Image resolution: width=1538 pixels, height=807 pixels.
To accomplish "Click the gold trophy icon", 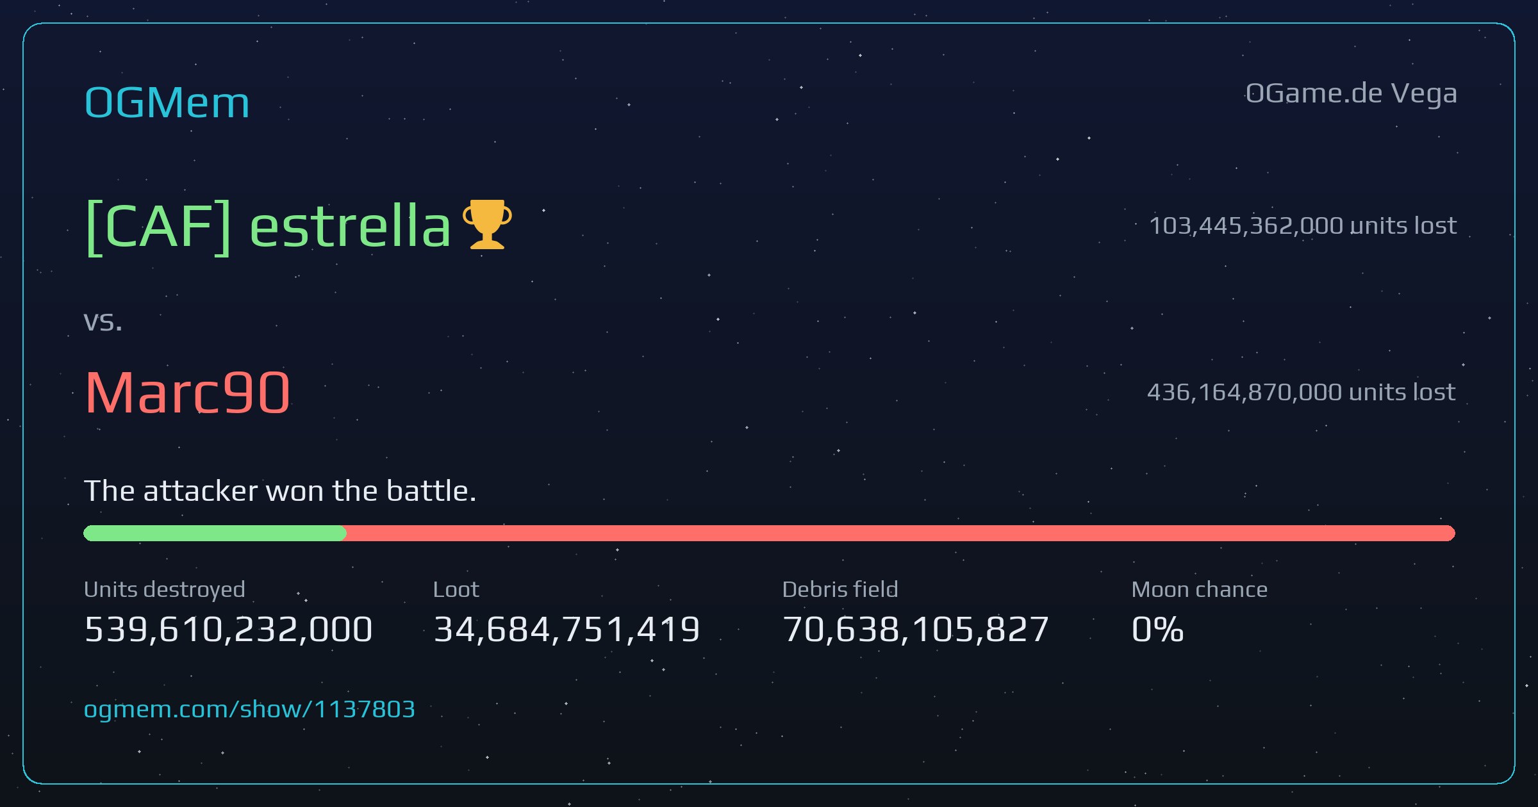I will [x=487, y=224].
